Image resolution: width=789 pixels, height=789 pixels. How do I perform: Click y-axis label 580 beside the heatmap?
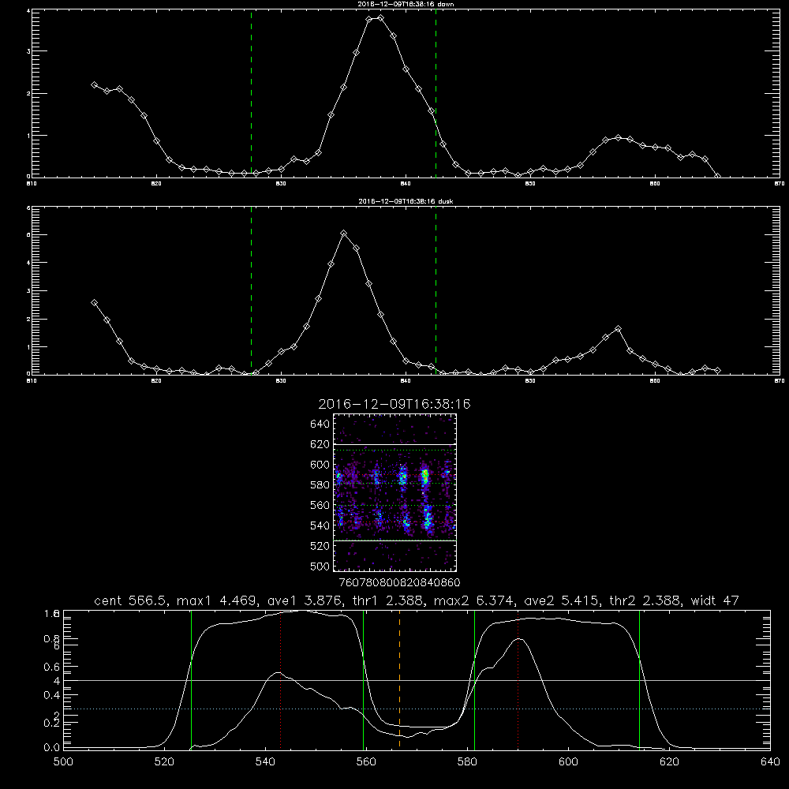[x=320, y=485]
